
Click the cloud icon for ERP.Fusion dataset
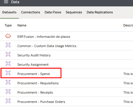8,36
